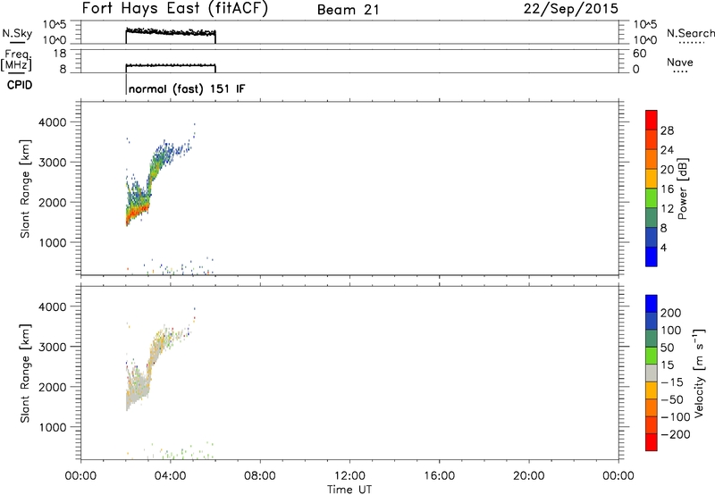The image size is (715, 495).
Task: Click the '08:00' time tick label
Action: pyautogui.click(x=260, y=476)
